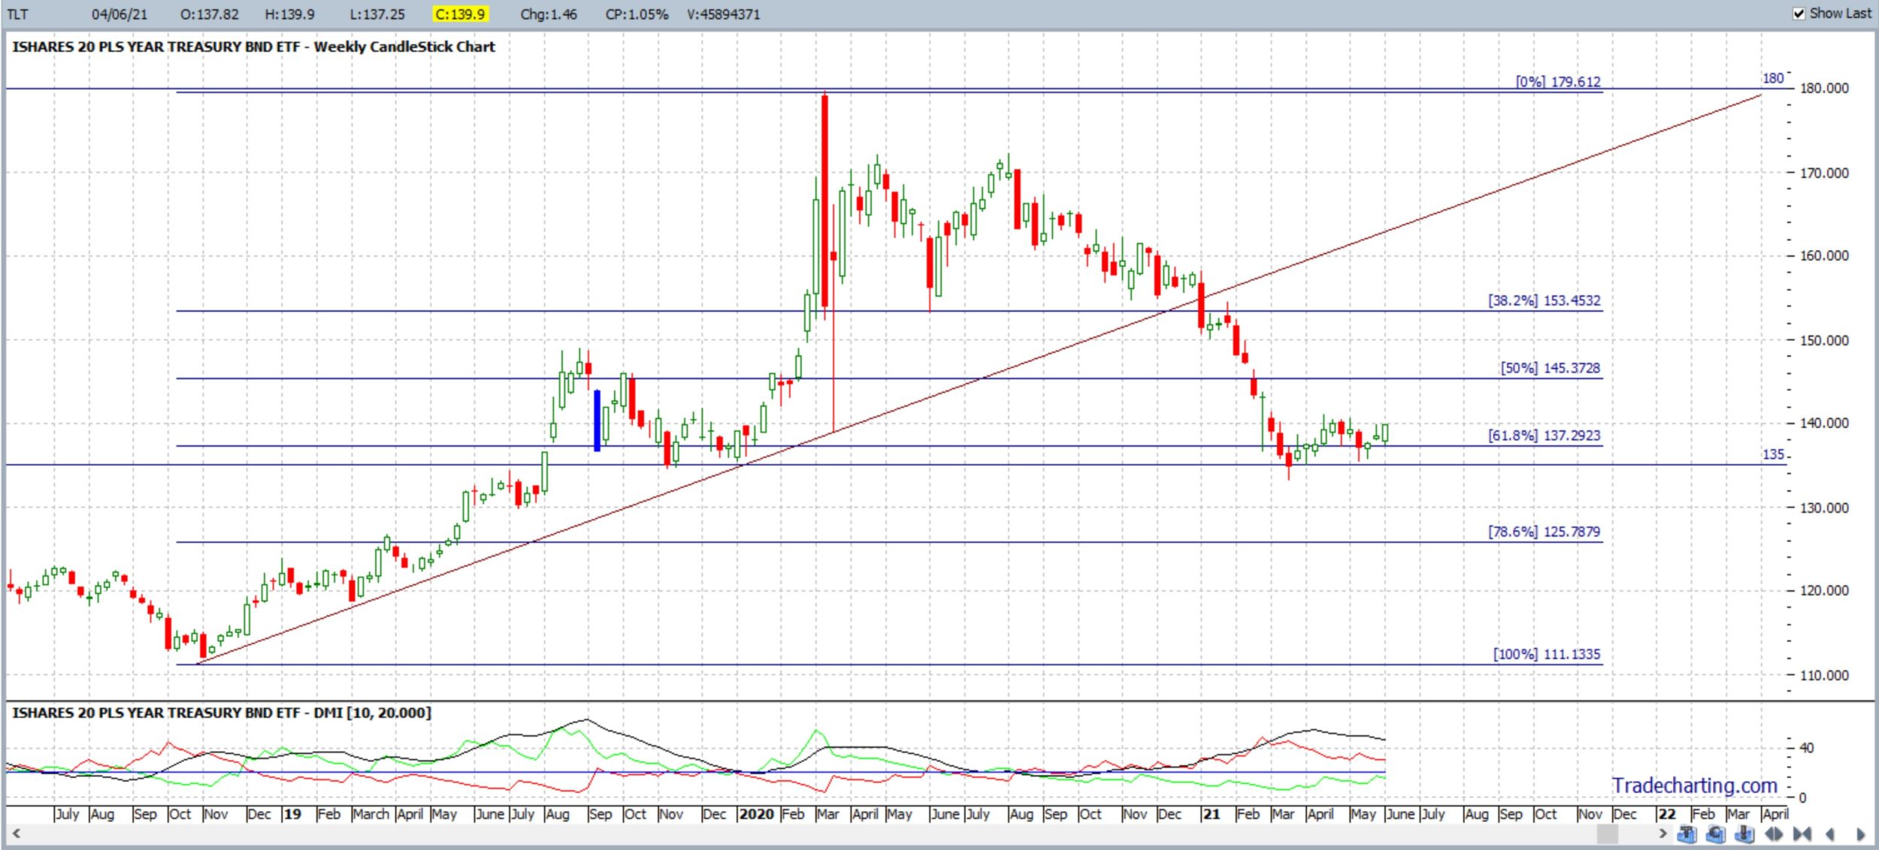Click the 180 horizontal line label
The height and width of the screenshot is (850, 1879).
[1773, 78]
